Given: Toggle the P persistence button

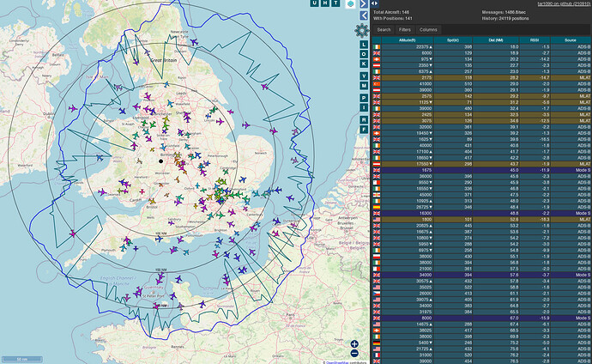Looking at the screenshot, I should [363, 97].
